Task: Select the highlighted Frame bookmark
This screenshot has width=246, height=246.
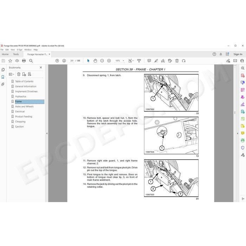Action: (x=30, y=102)
